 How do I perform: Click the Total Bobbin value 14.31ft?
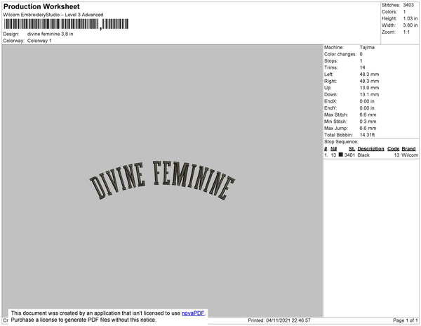(367, 135)
